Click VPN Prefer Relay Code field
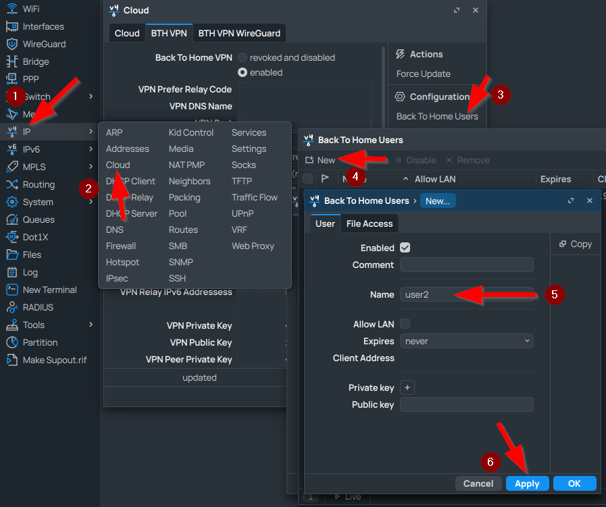Viewport: 606px width, 507px height. [305, 89]
